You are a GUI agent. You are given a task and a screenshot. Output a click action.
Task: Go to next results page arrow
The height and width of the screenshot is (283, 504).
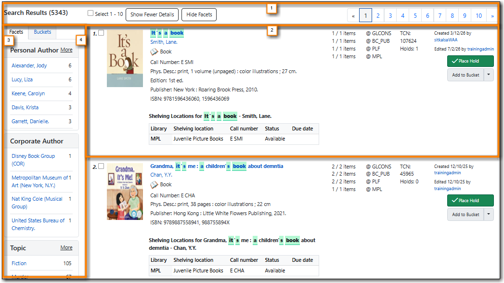click(x=492, y=15)
